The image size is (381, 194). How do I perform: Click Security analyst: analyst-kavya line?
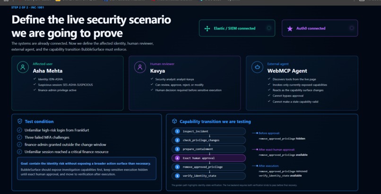[174, 79]
